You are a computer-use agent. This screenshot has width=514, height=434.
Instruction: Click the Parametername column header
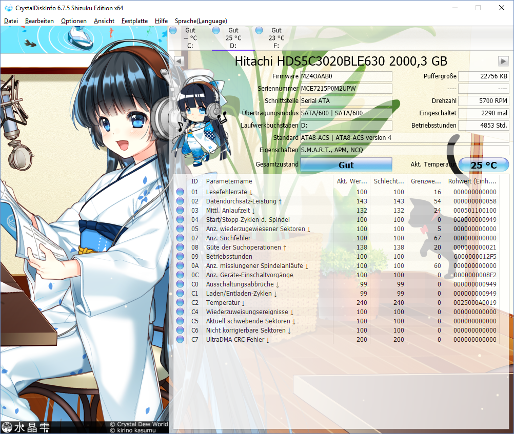pos(268,181)
